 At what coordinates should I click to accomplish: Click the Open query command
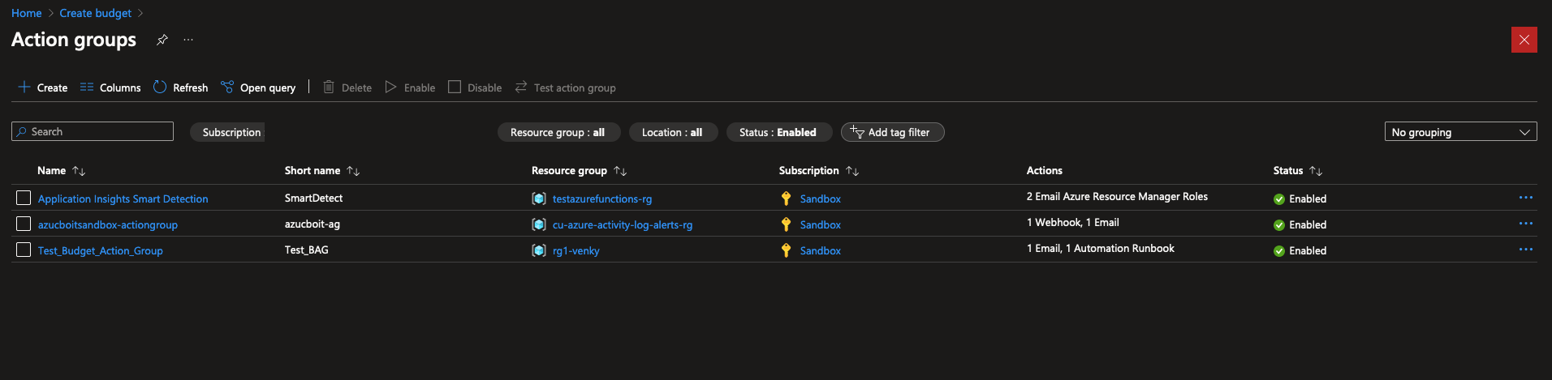(258, 88)
